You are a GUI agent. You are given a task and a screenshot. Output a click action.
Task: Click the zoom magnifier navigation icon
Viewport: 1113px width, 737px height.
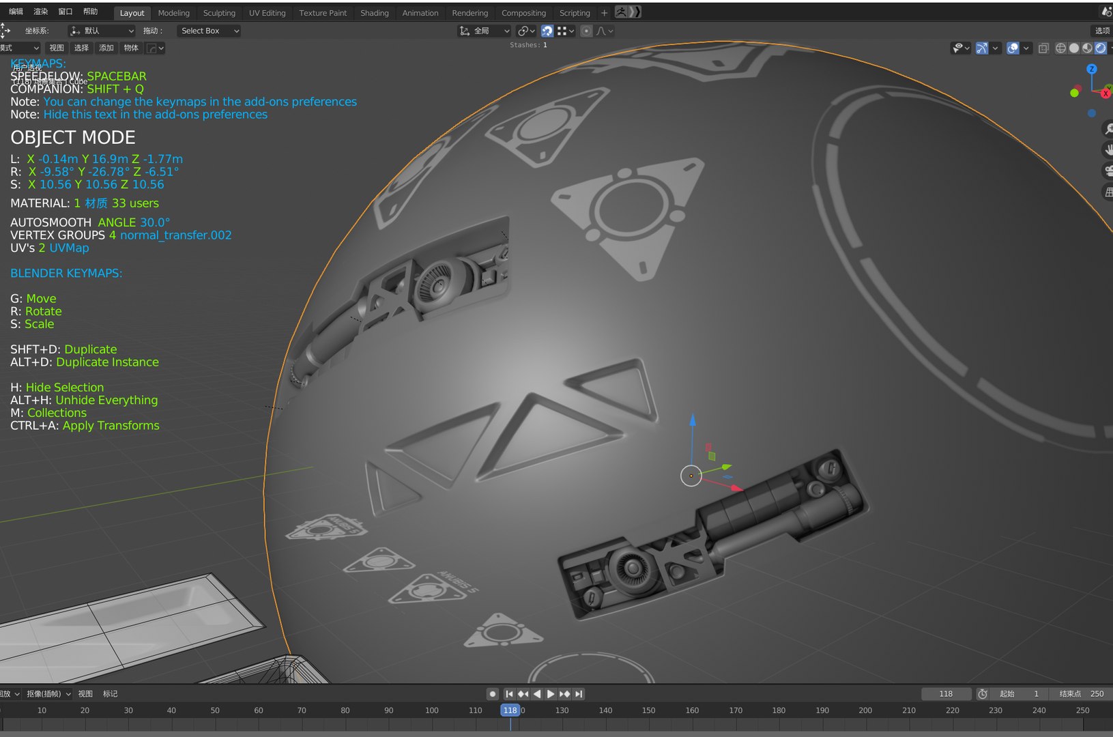pos(1108,128)
